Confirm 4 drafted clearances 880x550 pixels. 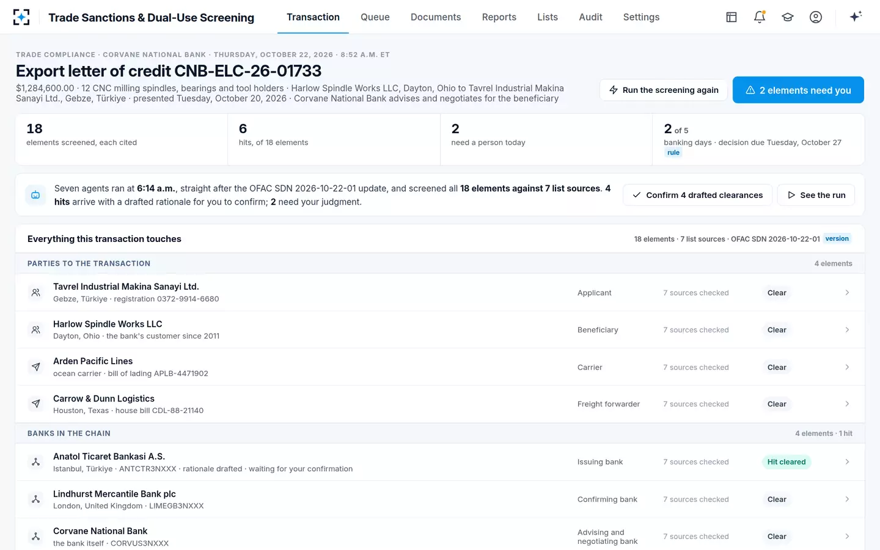tap(697, 195)
